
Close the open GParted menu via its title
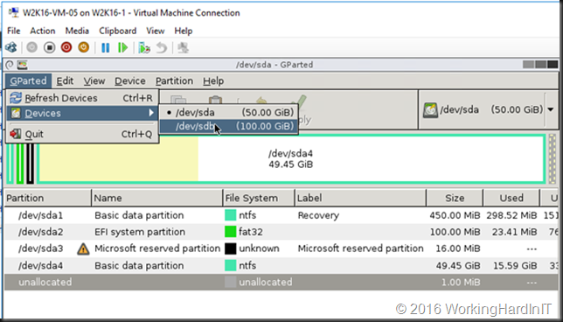pyautogui.click(x=28, y=80)
